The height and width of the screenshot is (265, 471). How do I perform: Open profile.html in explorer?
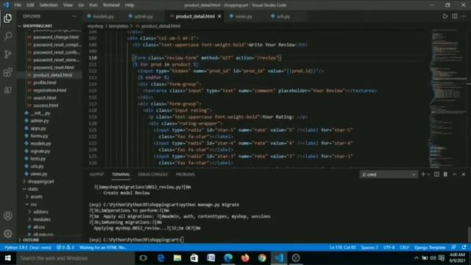44,82
